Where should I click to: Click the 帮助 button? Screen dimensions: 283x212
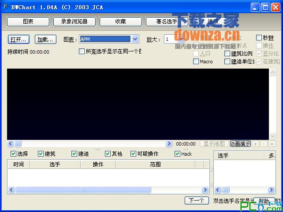(264, 201)
